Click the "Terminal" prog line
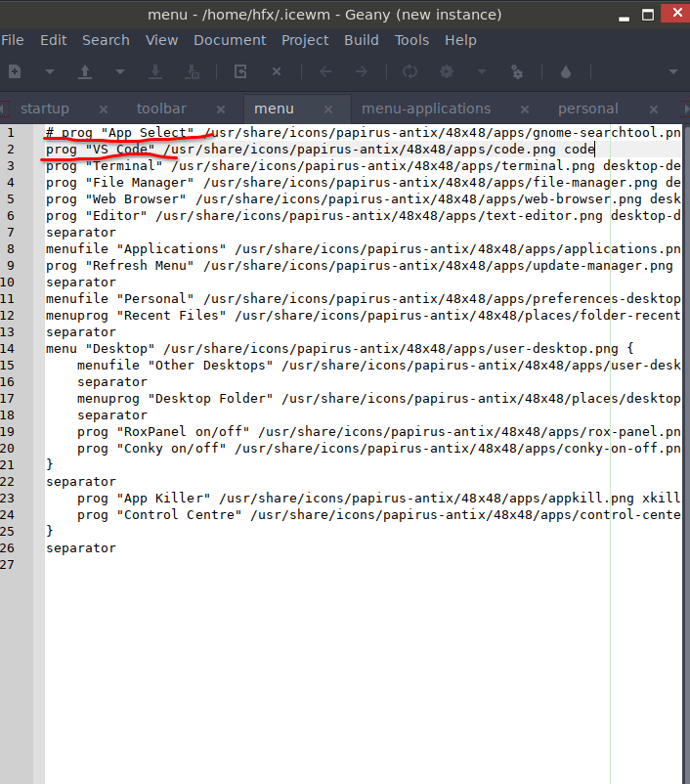Image resolution: width=690 pixels, height=784 pixels. click(x=364, y=165)
